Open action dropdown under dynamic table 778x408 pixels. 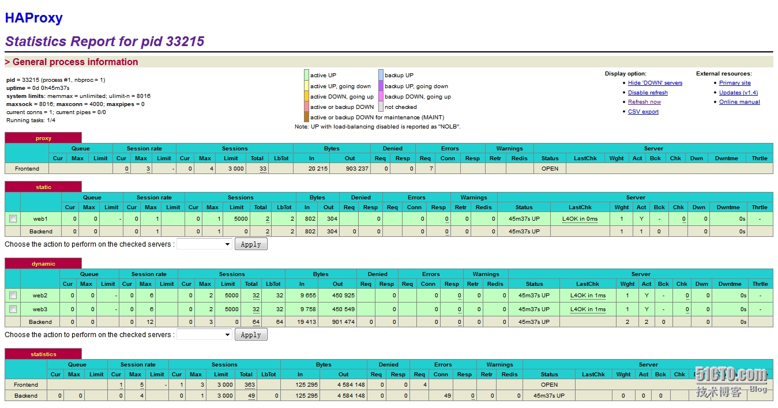point(204,335)
